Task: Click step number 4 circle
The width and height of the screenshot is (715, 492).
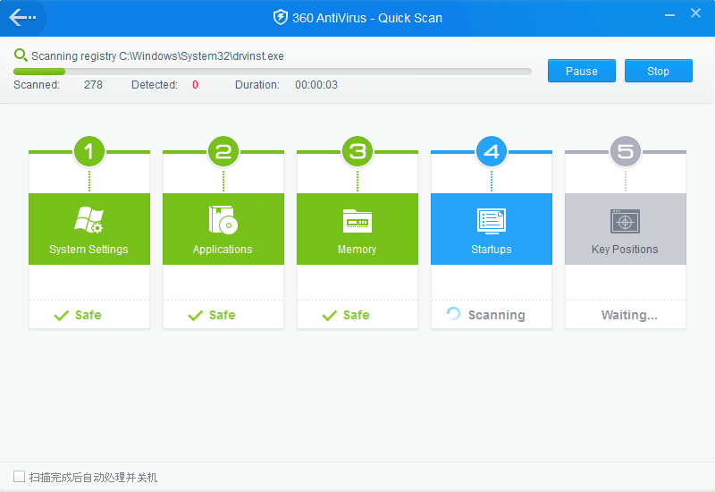Action: (492, 151)
